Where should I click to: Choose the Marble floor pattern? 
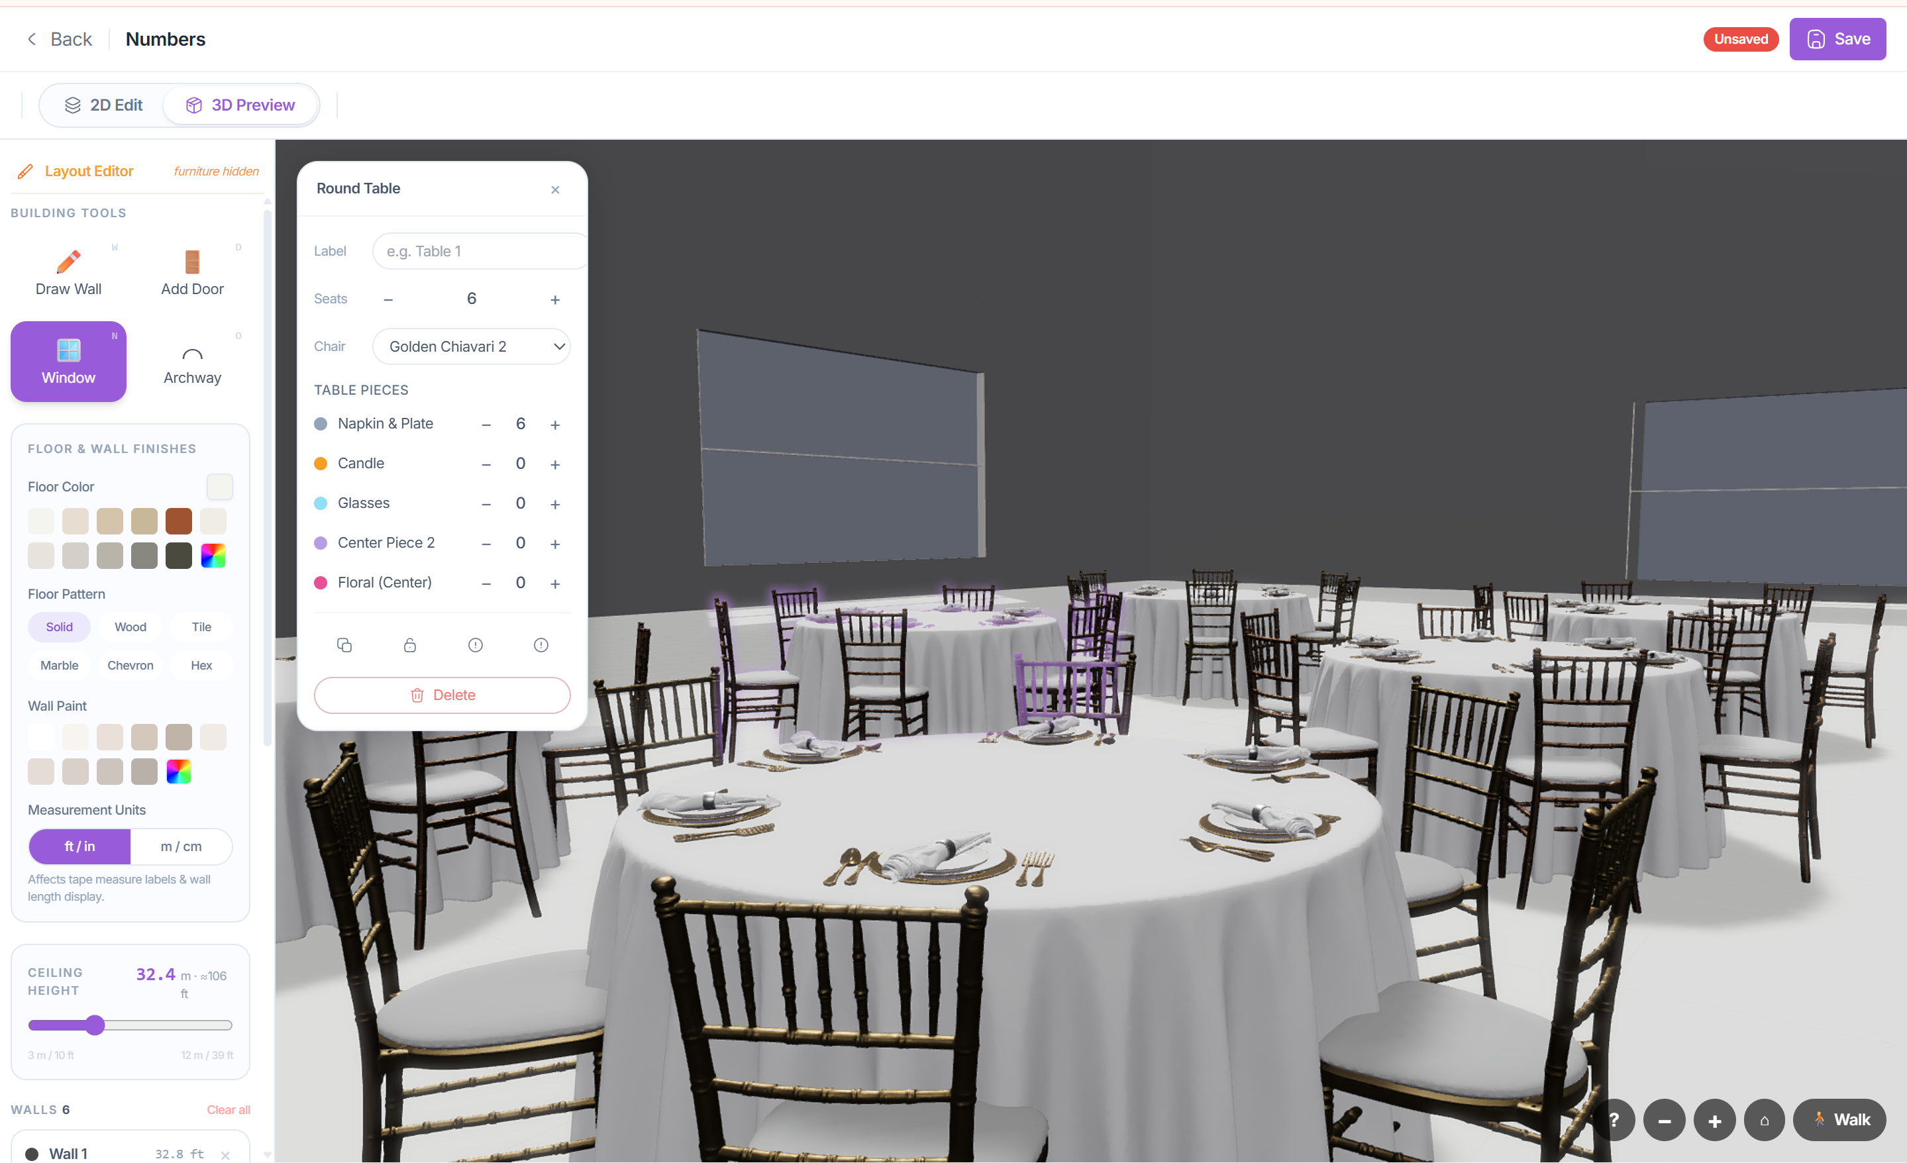point(59,665)
